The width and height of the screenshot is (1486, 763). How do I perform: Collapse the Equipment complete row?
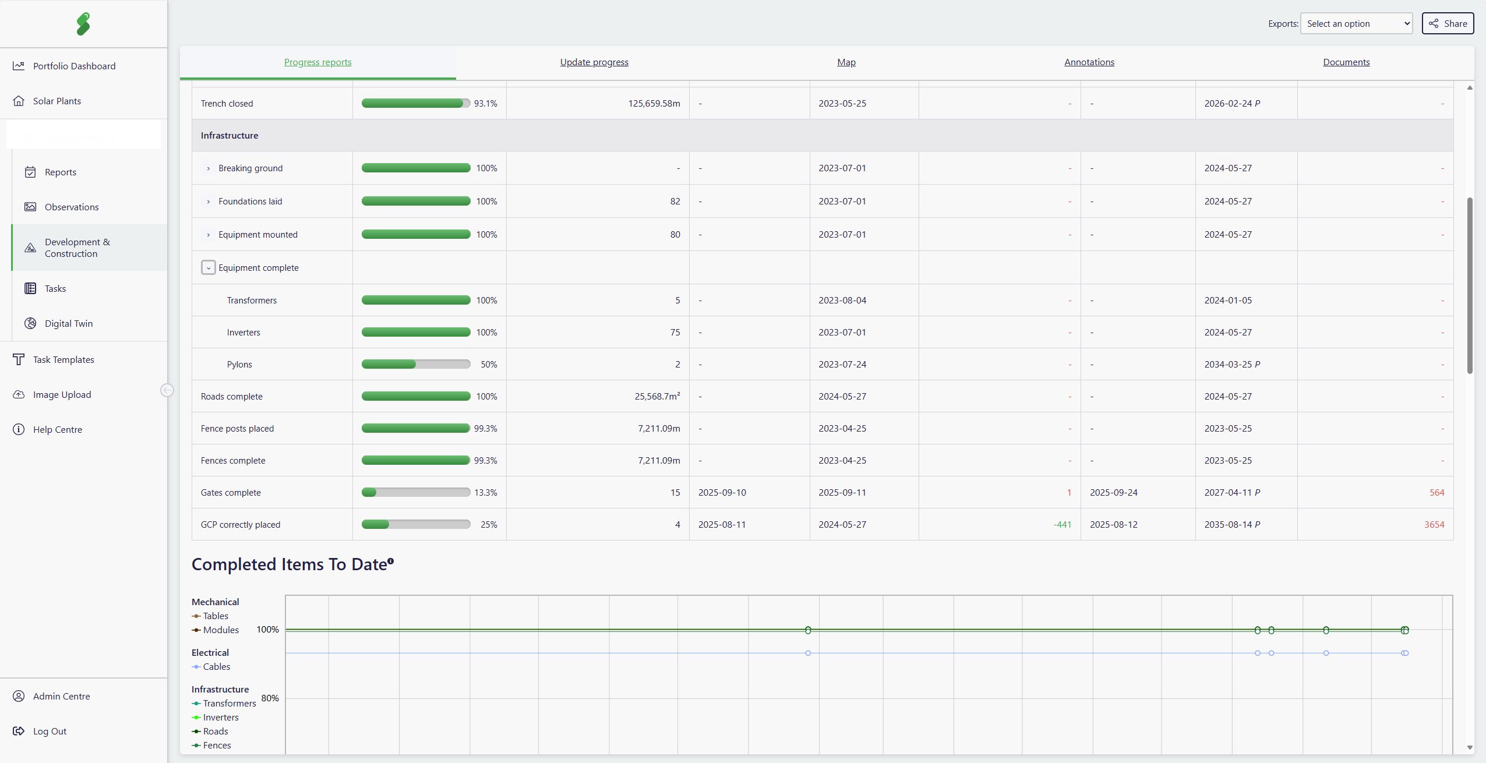209,268
